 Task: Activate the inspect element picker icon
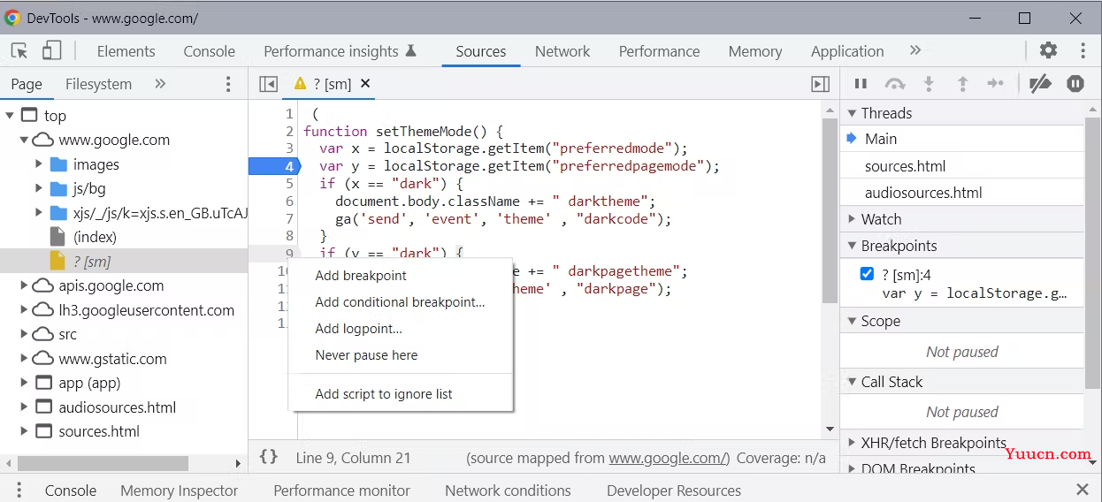pos(19,51)
